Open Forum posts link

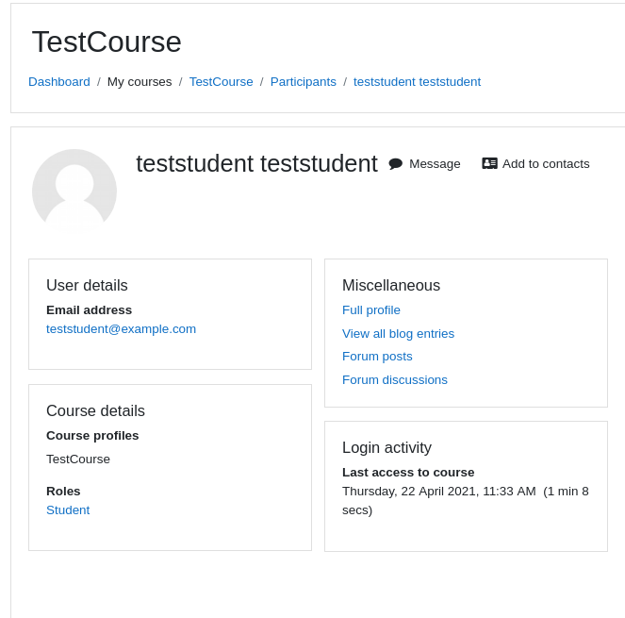tap(377, 357)
